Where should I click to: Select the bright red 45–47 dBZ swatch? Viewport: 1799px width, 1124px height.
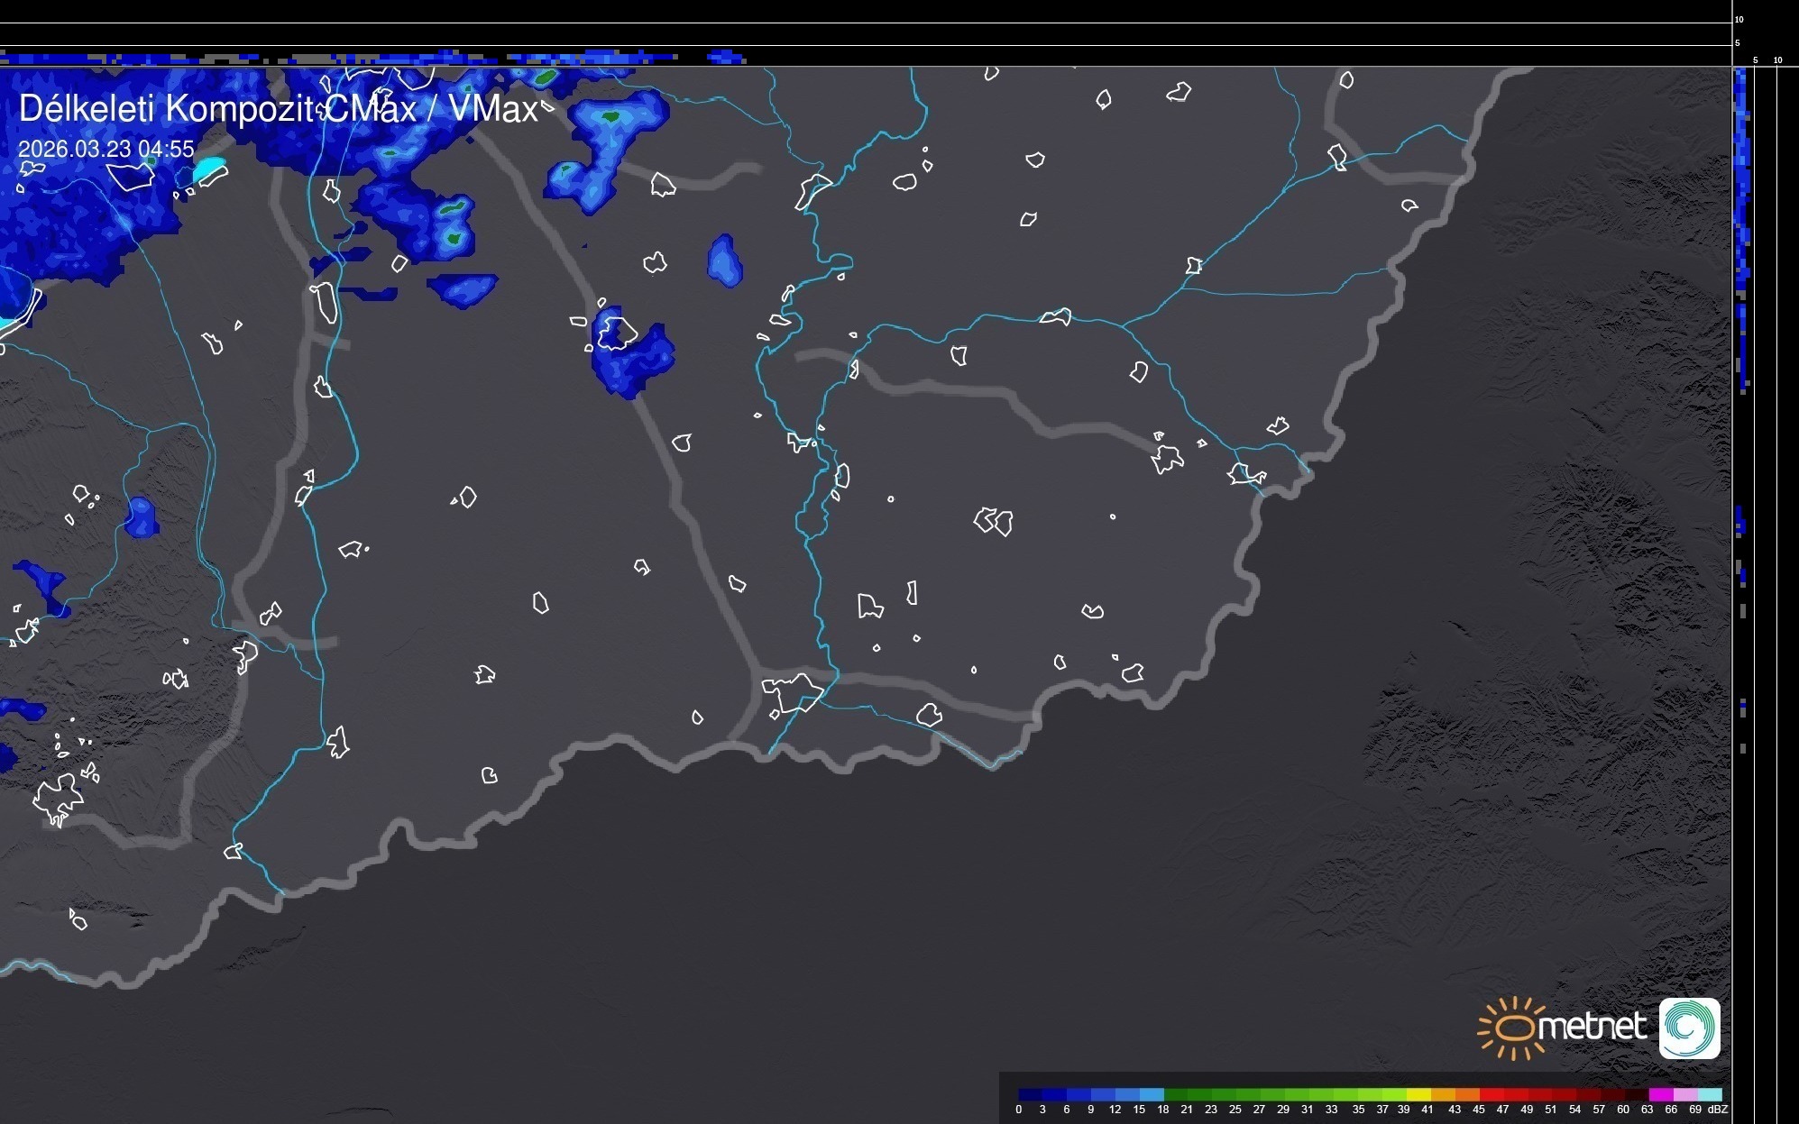click(x=1492, y=1094)
